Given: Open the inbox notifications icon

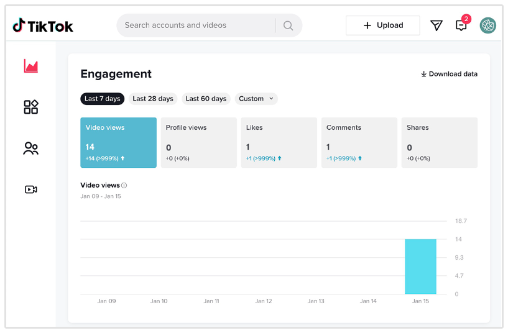Looking at the screenshot, I should [461, 25].
